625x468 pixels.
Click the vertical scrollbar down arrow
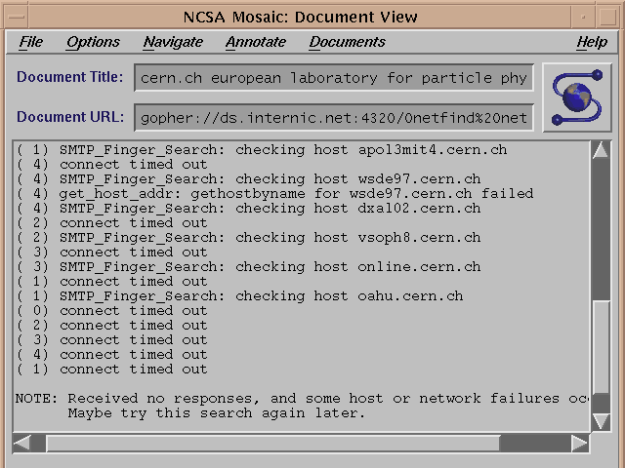(601, 421)
